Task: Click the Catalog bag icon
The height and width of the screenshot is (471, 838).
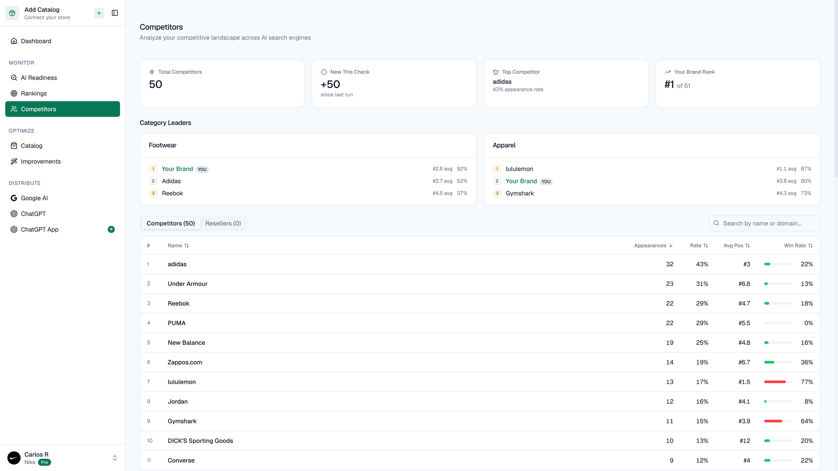Action: (x=14, y=146)
